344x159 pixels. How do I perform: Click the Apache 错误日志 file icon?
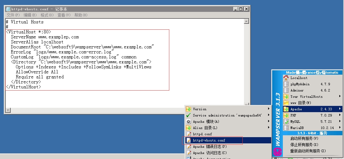(188, 147)
